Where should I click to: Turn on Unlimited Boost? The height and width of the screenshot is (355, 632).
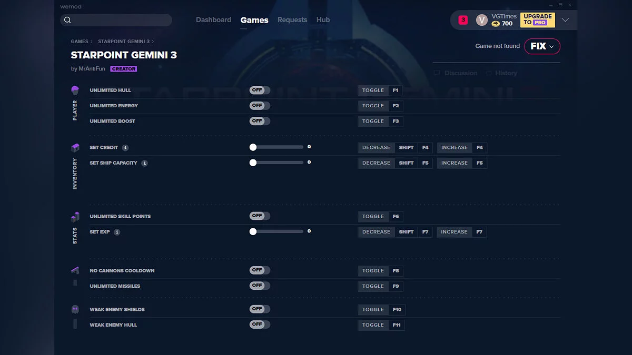pos(260,121)
